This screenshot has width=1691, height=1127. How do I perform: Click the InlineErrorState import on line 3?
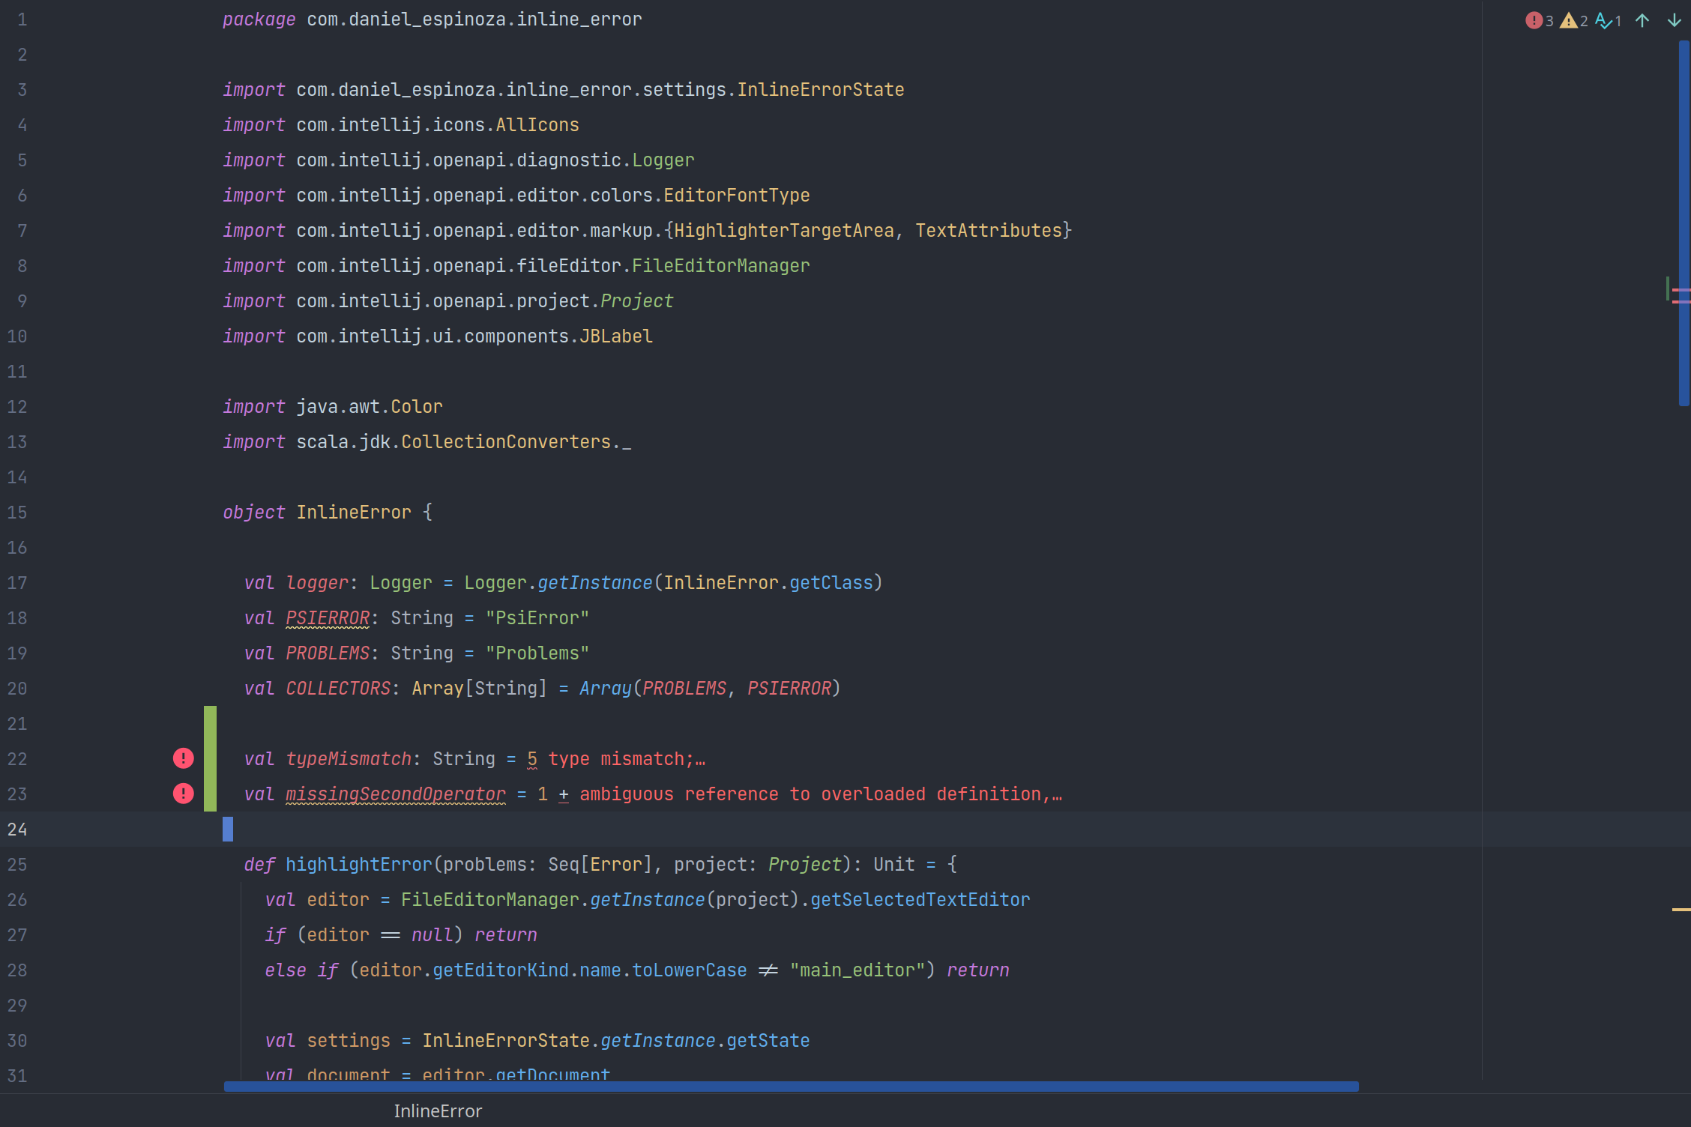[821, 90]
